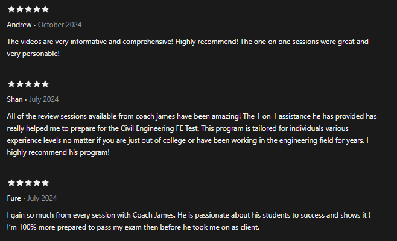397x241 pixels.
Task: Click the fifth star in Andrew's rating
Action: (45, 10)
